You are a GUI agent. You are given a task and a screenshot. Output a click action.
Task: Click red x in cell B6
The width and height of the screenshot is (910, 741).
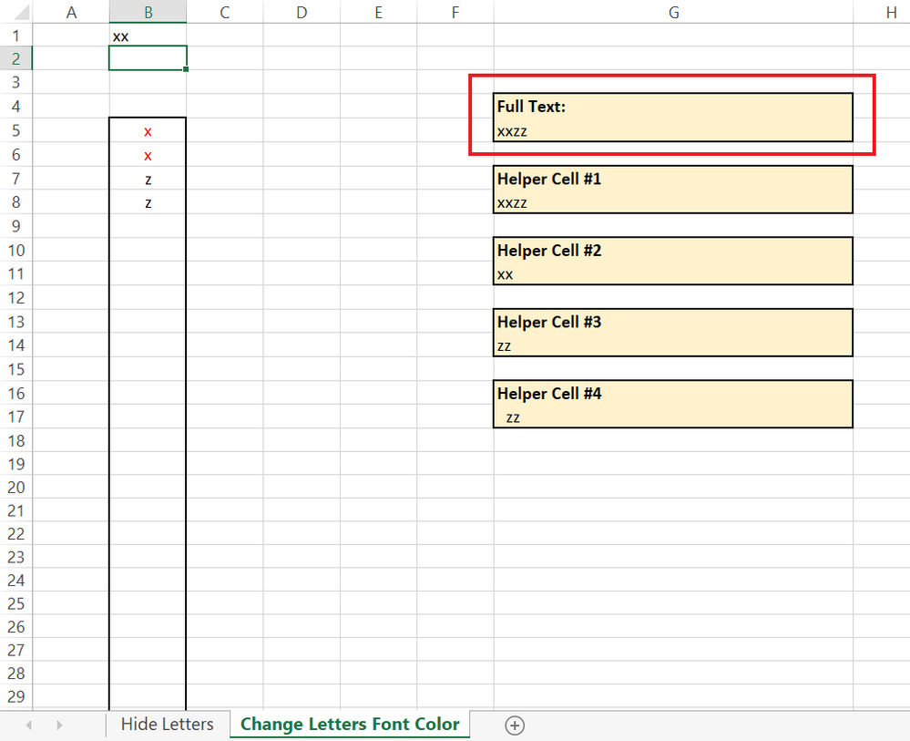[148, 155]
